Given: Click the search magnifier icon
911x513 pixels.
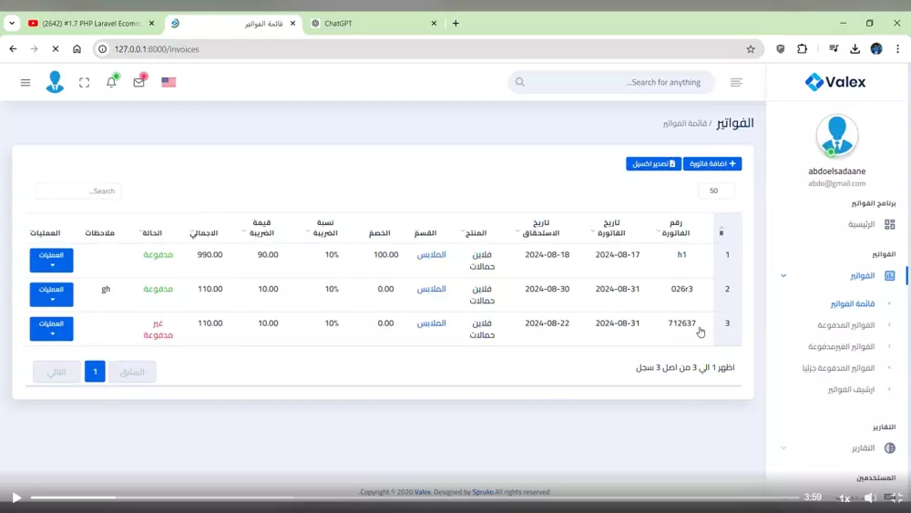Looking at the screenshot, I should (x=520, y=82).
